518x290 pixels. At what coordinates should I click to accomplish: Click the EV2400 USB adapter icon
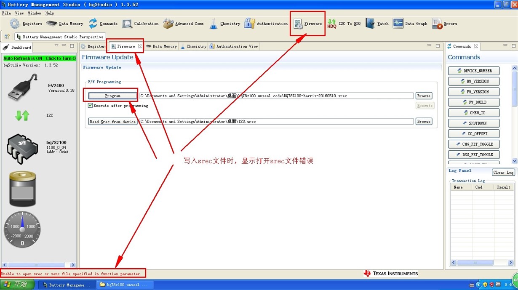point(22,88)
